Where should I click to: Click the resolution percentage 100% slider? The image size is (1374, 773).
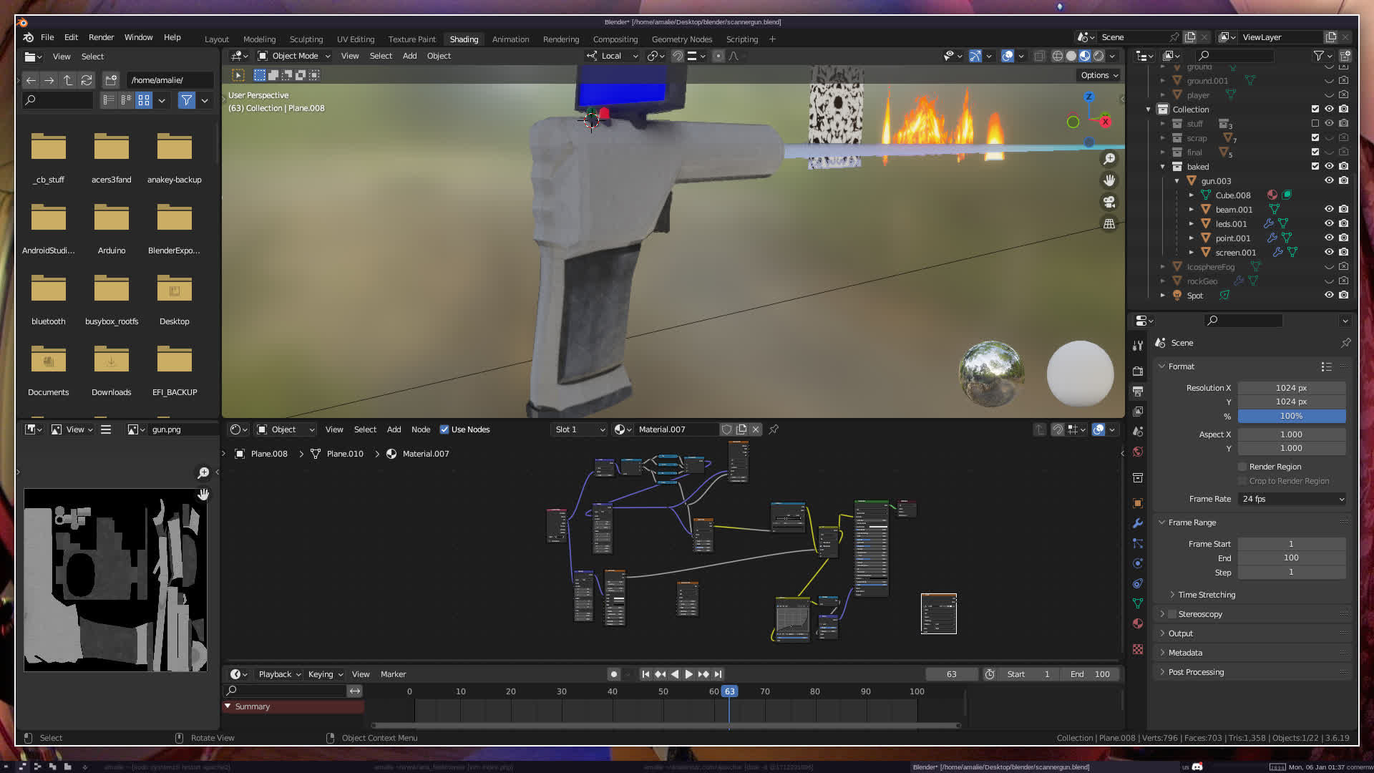click(1291, 416)
